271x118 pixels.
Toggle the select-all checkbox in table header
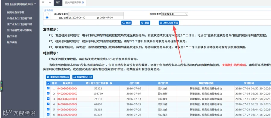pos(48,83)
